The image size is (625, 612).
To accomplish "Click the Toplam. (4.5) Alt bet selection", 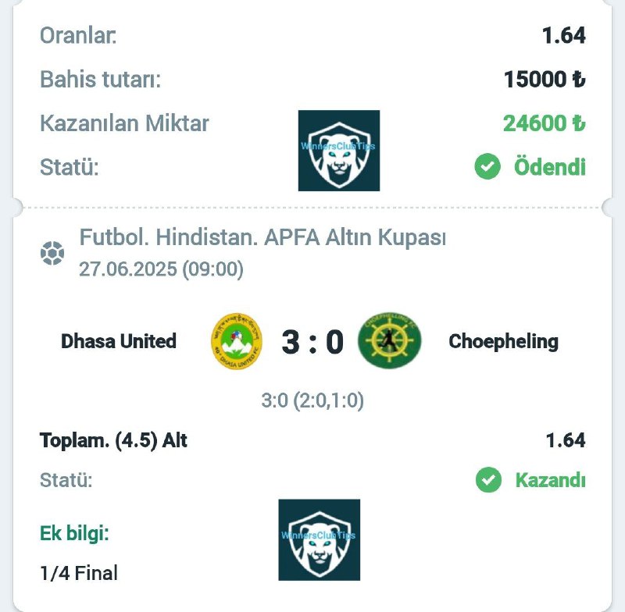I will click(x=113, y=440).
